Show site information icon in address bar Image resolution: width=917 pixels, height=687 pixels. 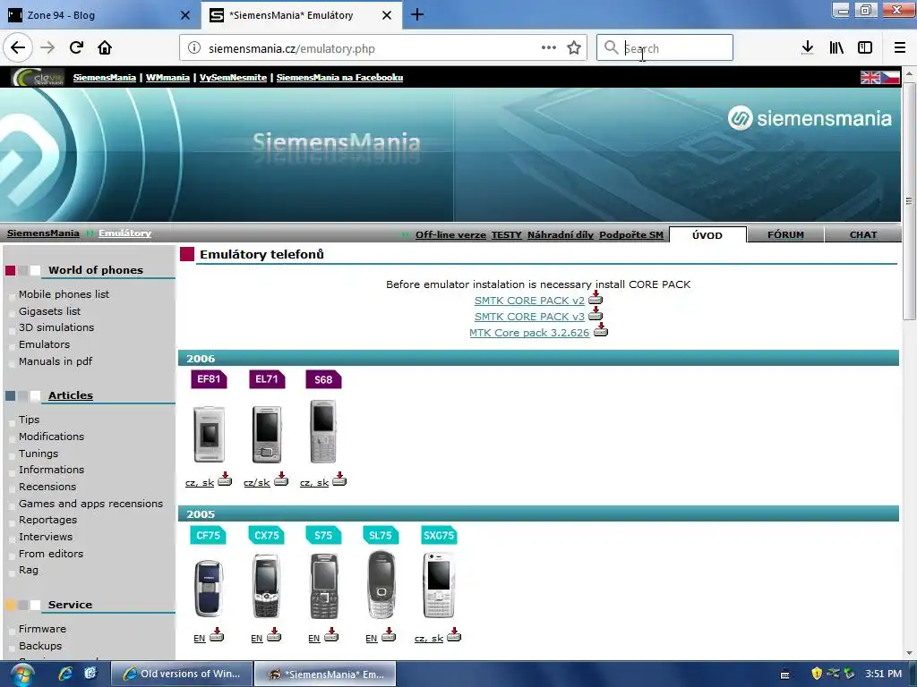[194, 48]
